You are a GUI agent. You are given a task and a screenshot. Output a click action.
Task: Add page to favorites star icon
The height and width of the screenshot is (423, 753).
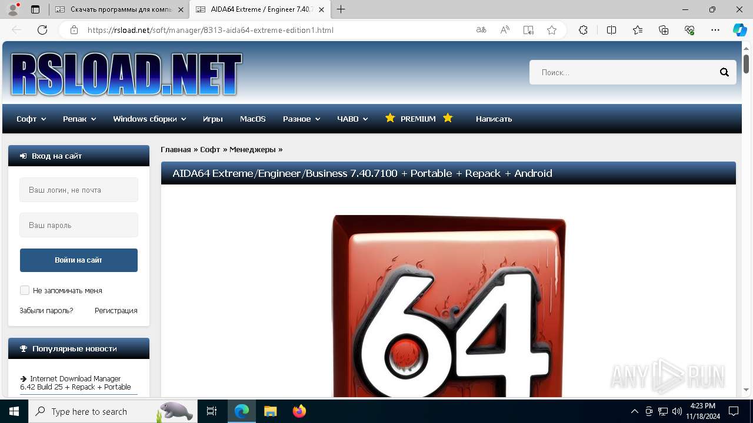pos(552,30)
